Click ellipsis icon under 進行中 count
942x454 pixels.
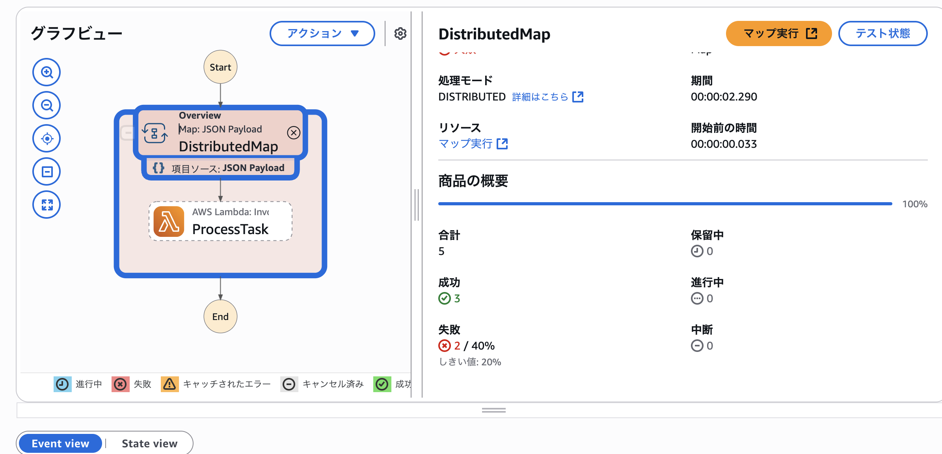click(697, 298)
